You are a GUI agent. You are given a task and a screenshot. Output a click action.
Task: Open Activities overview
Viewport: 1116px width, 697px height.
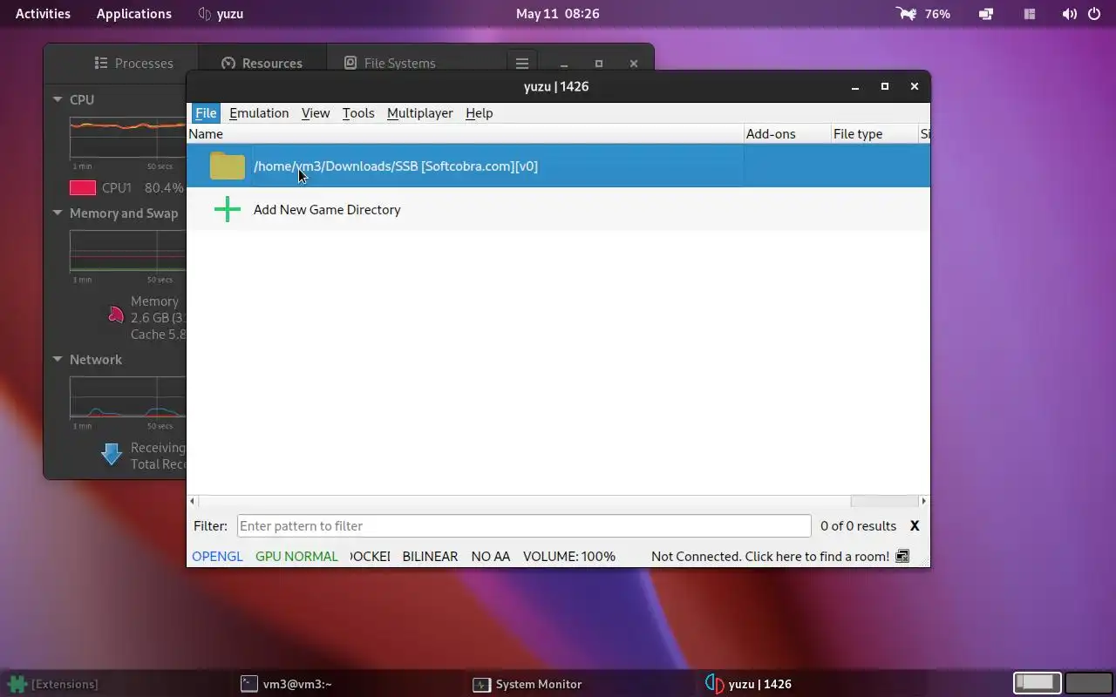[x=43, y=14]
